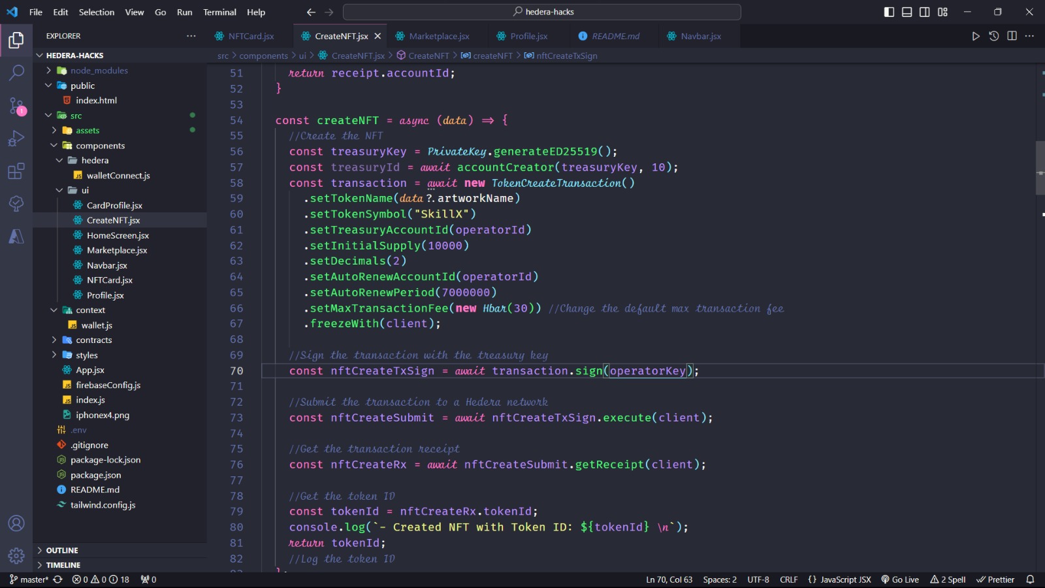
Task: Open Run and Debug view
Action: 16,139
